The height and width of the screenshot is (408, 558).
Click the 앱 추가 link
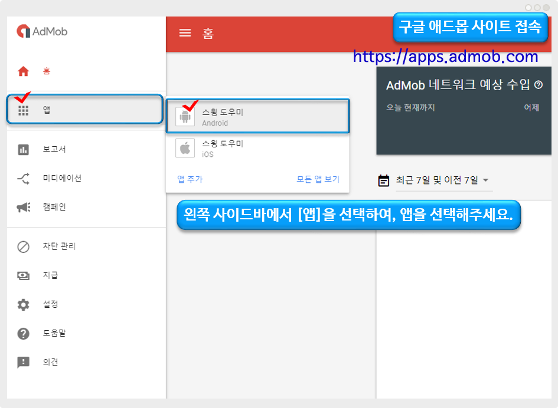[190, 179]
